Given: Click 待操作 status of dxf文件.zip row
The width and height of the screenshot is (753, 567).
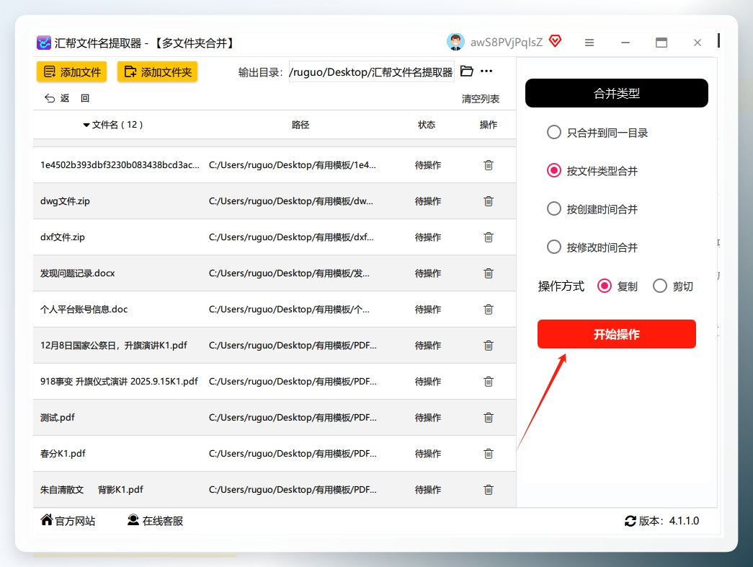Looking at the screenshot, I should (428, 237).
